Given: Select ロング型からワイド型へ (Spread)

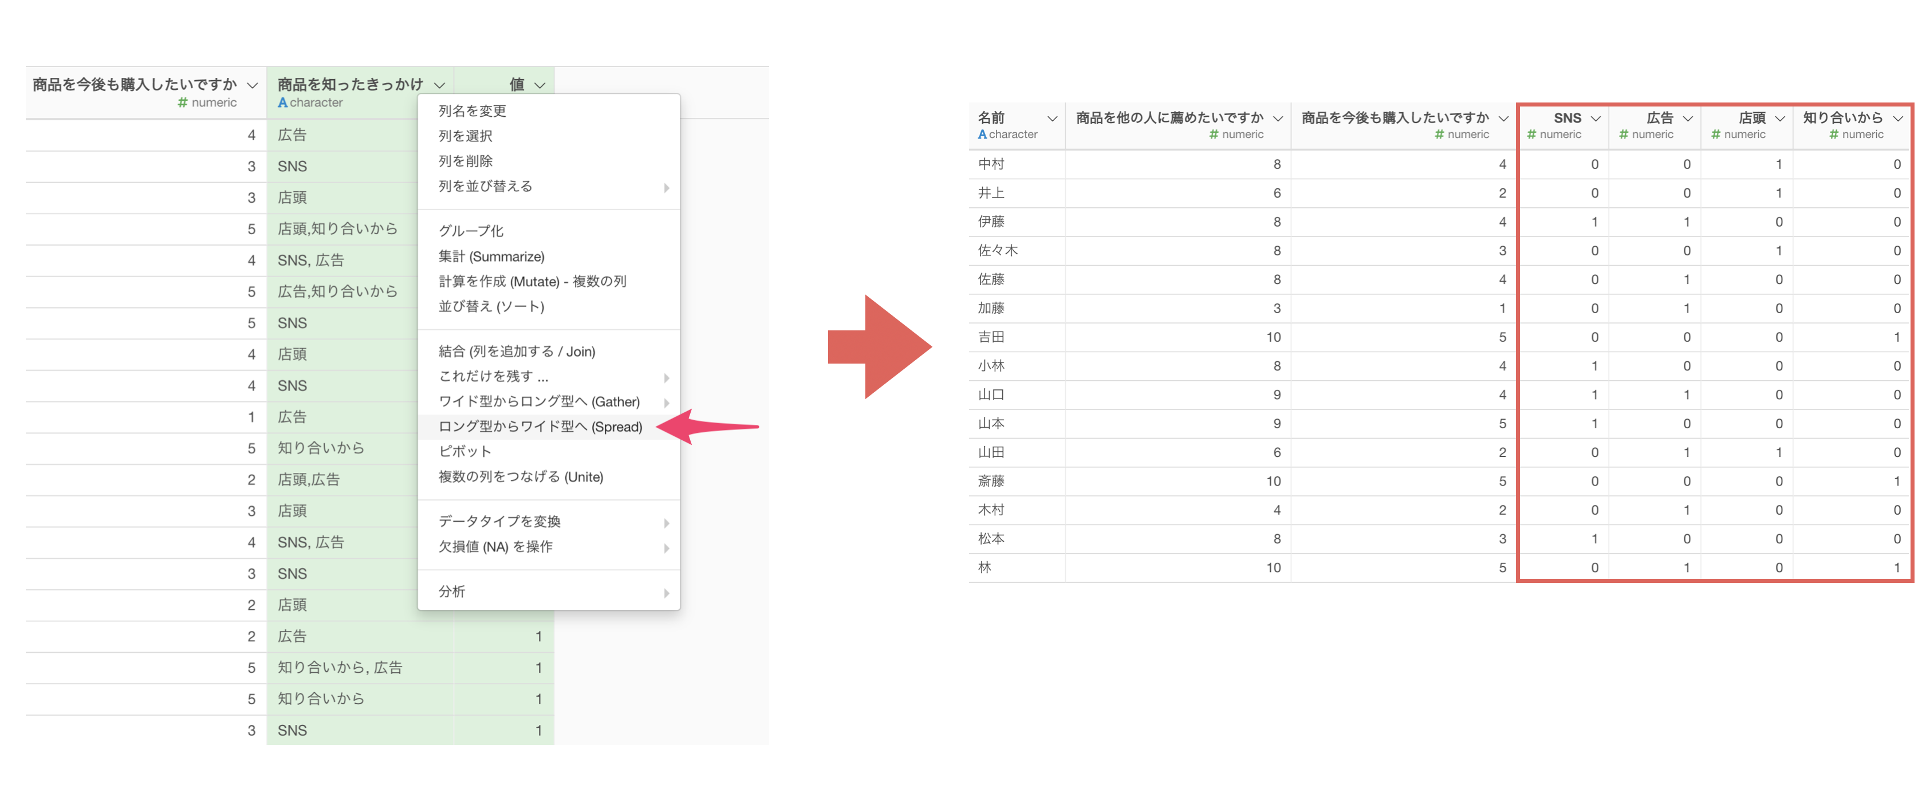Looking at the screenshot, I should coord(549,427).
